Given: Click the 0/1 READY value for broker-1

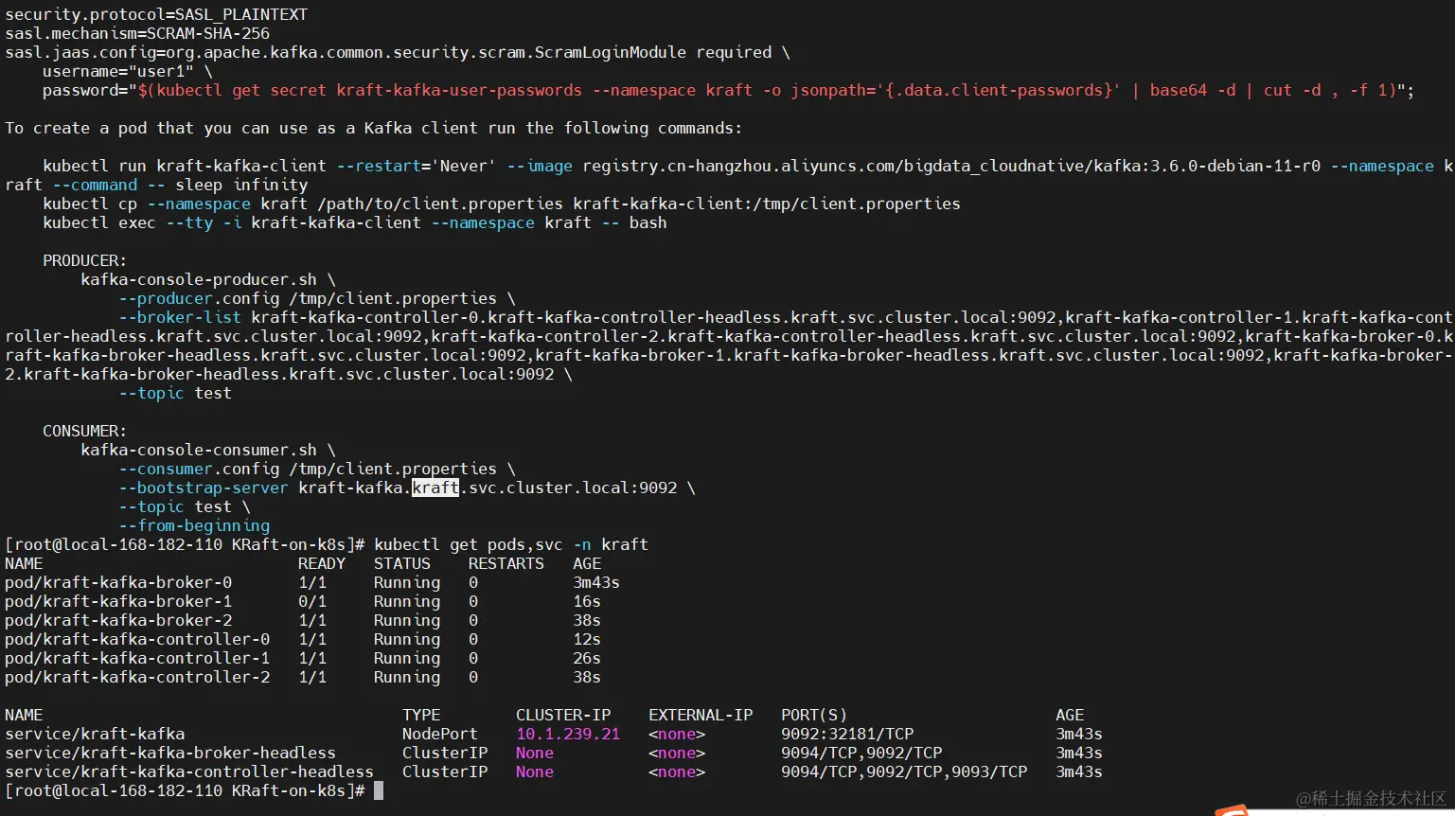Looking at the screenshot, I should 313,601.
